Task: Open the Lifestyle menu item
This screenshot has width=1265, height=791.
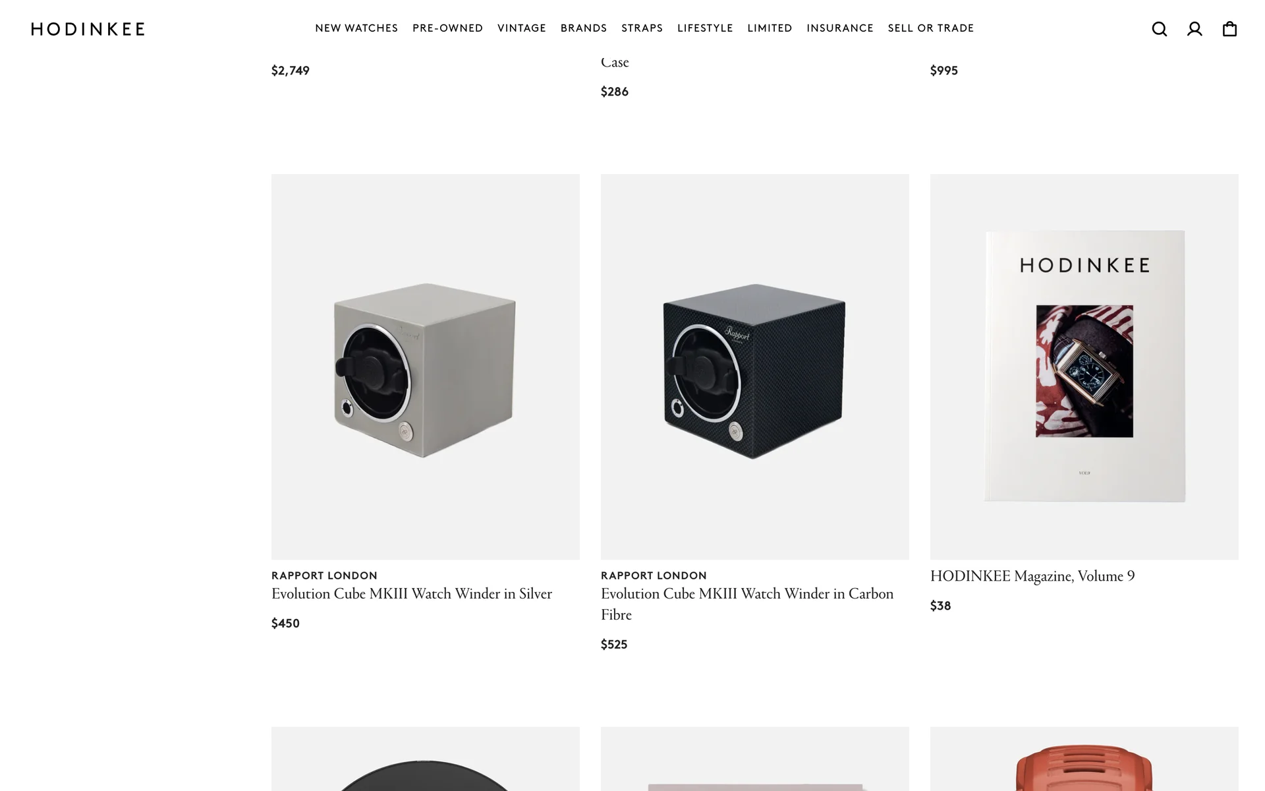Action: point(705,28)
